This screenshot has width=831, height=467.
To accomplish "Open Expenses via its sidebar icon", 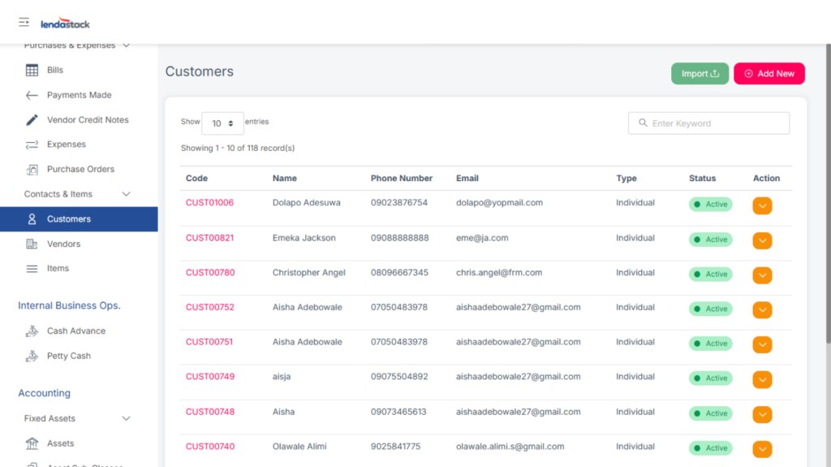I will [x=32, y=145].
